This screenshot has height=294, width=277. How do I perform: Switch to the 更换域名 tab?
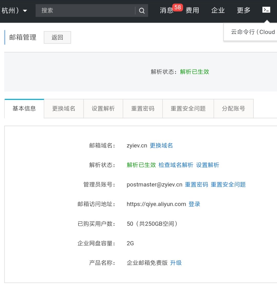[x=64, y=109]
